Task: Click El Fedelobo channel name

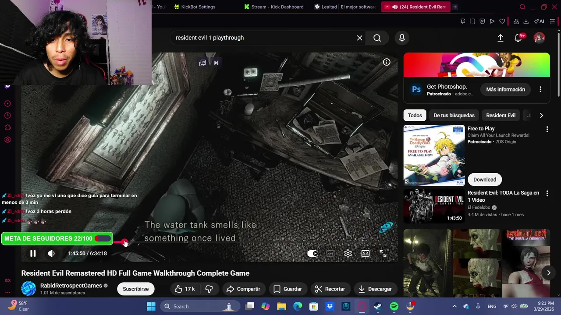Action: click(479, 207)
